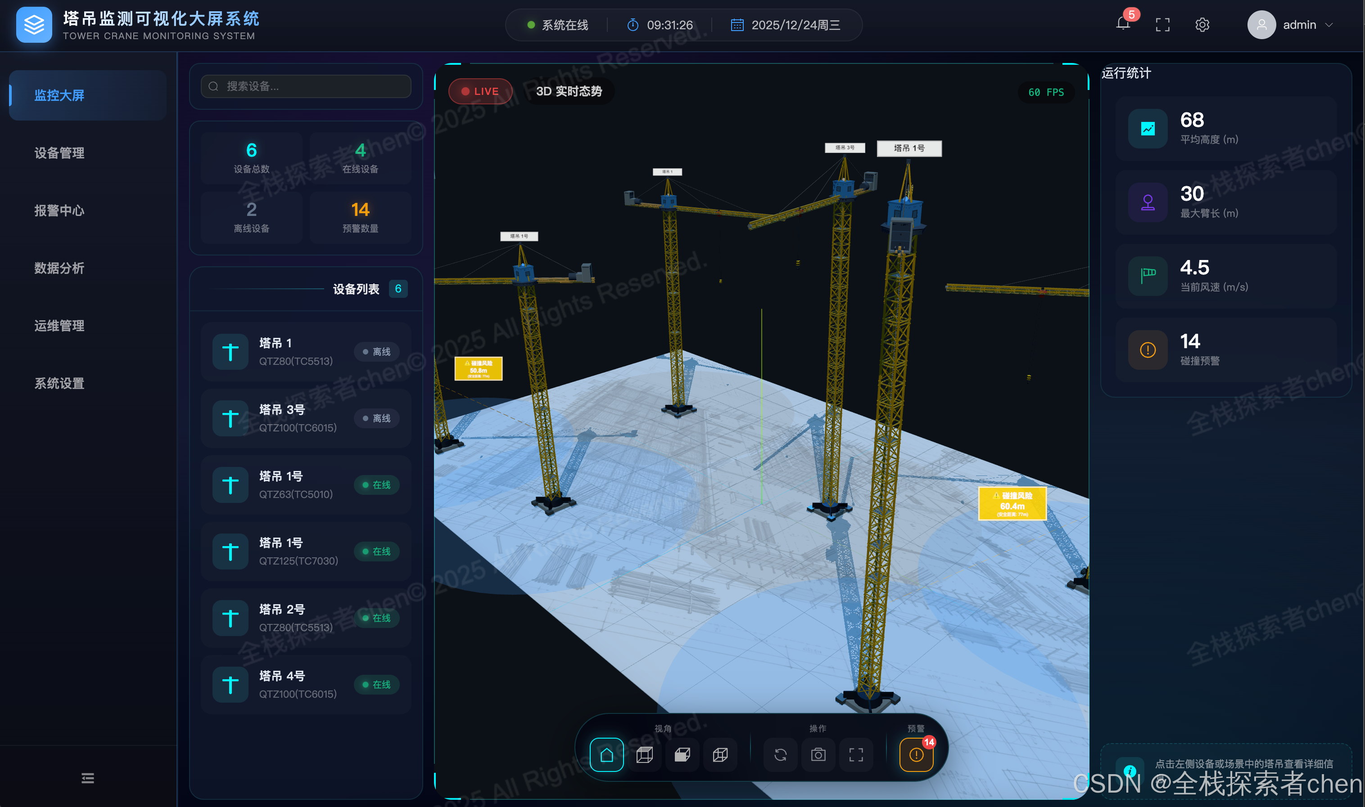Click the 最大臂长 purple icon

tap(1148, 202)
